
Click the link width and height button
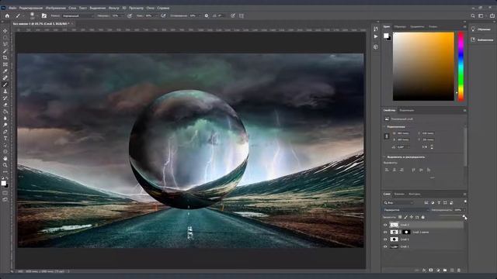[x=387, y=136]
